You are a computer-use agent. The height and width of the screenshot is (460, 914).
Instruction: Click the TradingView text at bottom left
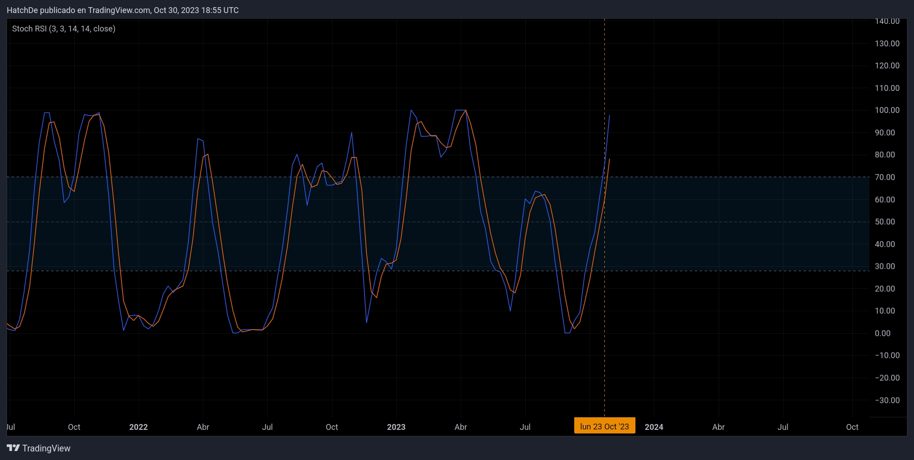(x=46, y=448)
